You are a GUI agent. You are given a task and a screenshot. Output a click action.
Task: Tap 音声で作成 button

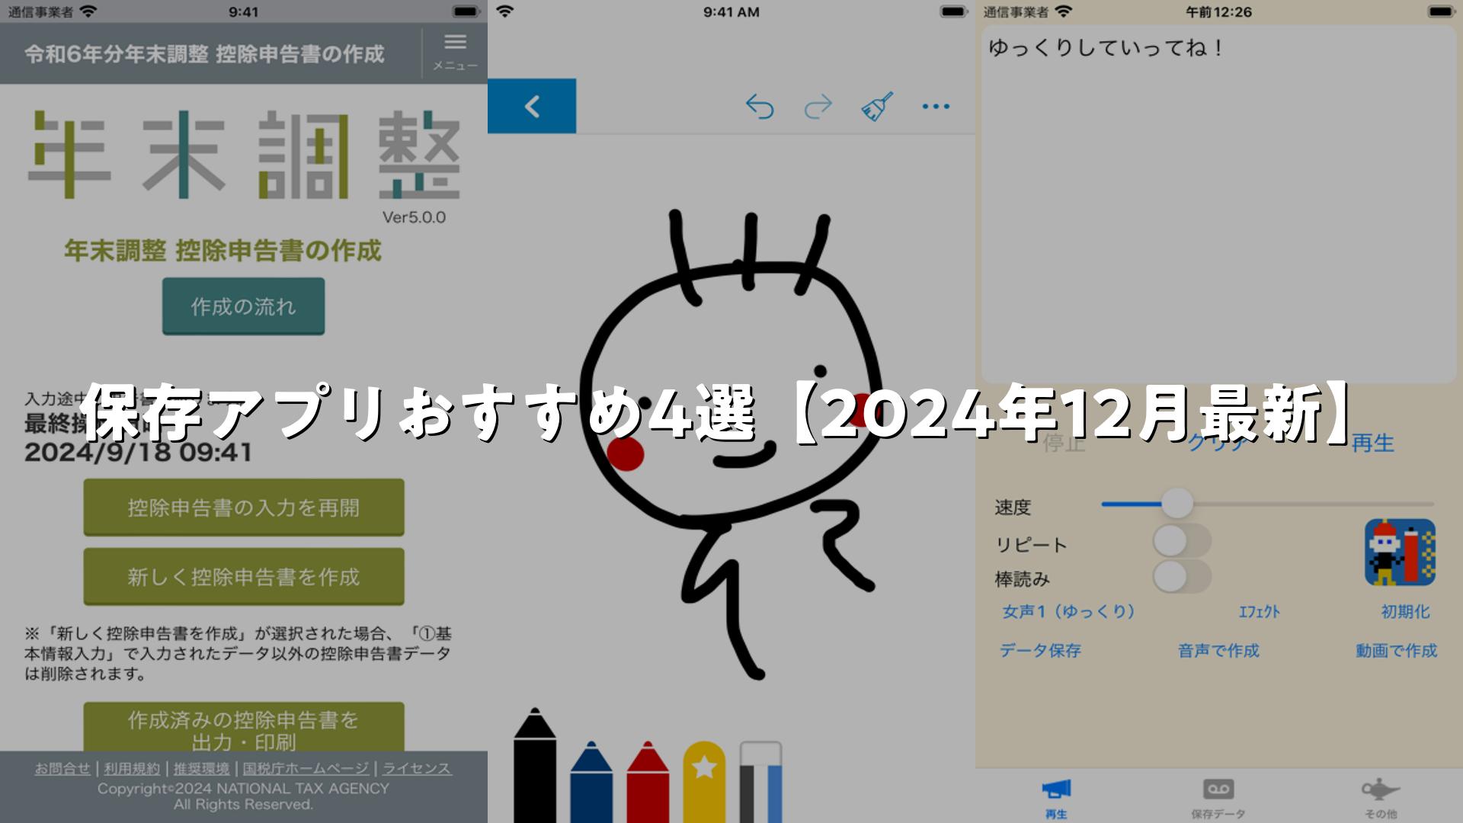point(1218,651)
